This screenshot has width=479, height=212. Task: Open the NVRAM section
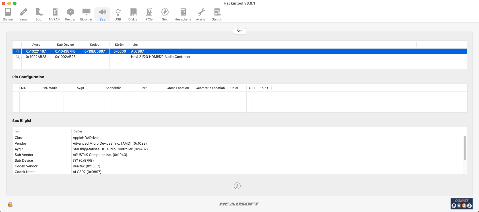coord(55,14)
